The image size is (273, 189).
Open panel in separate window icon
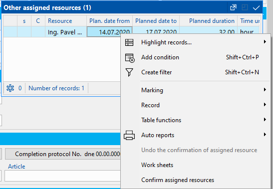pyautogui.click(x=233, y=7)
